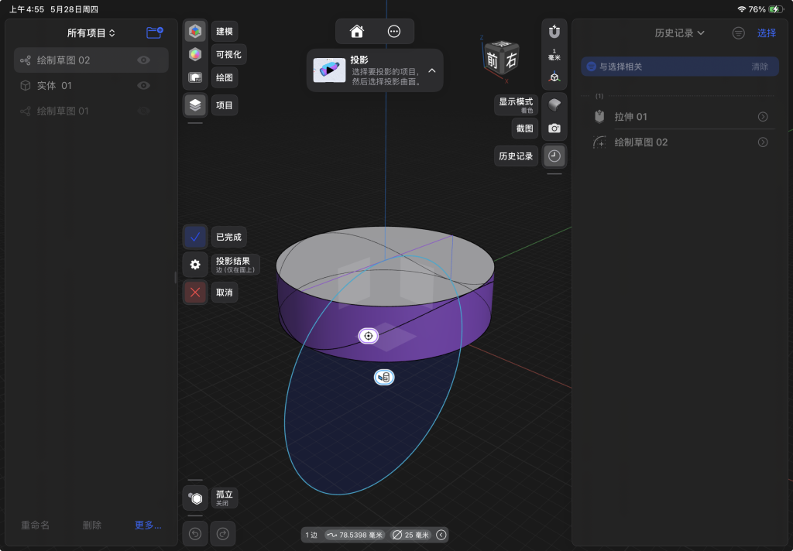
Task: Click the 可视化 label button
Action: click(x=228, y=54)
